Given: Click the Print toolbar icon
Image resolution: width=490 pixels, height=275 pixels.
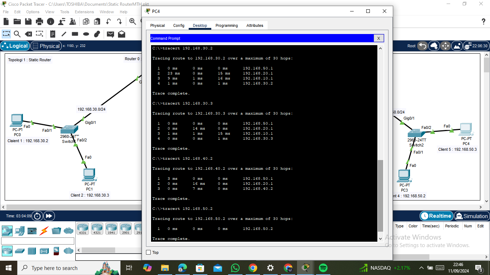Looking at the screenshot, I should pos(39,21).
